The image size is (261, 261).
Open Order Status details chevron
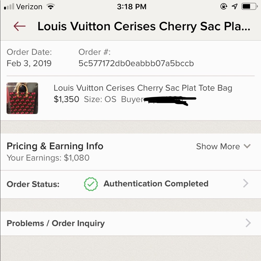point(246,183)
